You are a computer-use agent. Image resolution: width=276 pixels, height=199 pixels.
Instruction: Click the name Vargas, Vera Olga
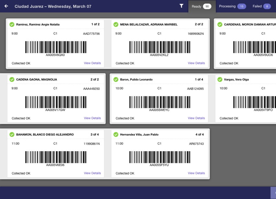coord(236,80)
